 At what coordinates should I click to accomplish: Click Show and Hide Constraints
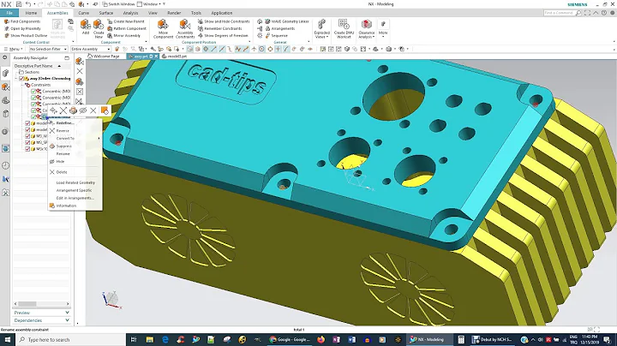coord(224,21)
